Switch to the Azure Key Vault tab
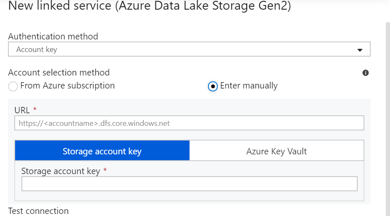The height and width of the screenshot is (216, 390). point(277,151)
